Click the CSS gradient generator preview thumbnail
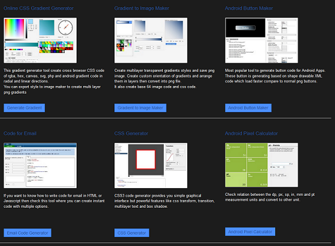 pyautogui.click(x=40, y=40)
